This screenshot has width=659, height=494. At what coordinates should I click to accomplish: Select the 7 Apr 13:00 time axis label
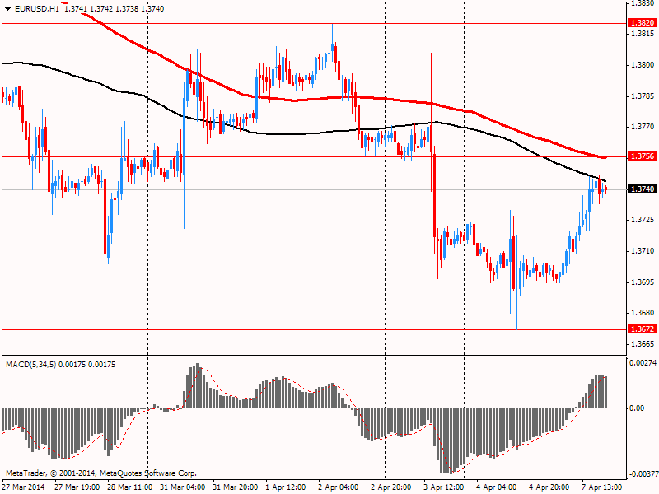[602, 487]
